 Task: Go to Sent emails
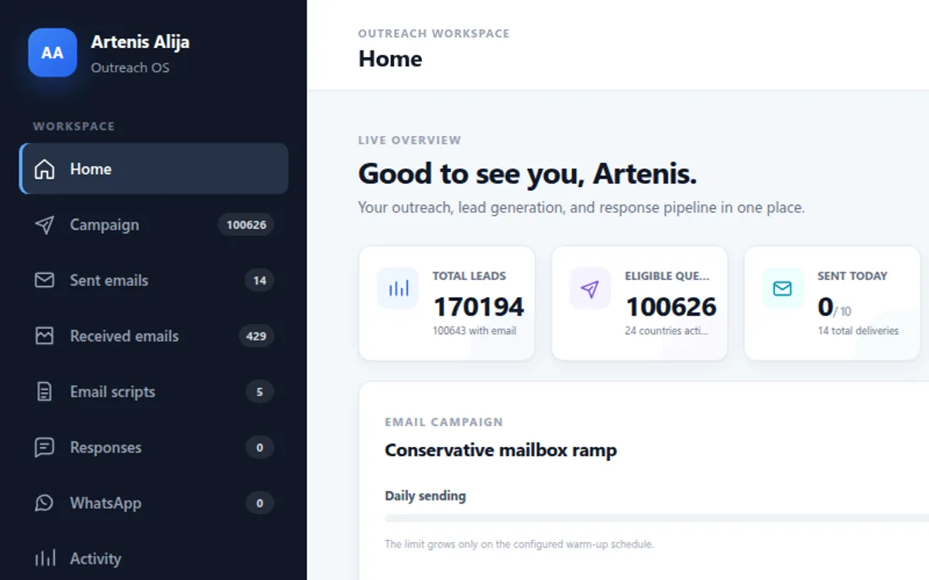(154, 280)
